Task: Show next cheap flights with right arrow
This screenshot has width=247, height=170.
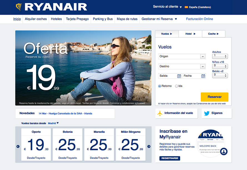Action: [x=149, y=146]
